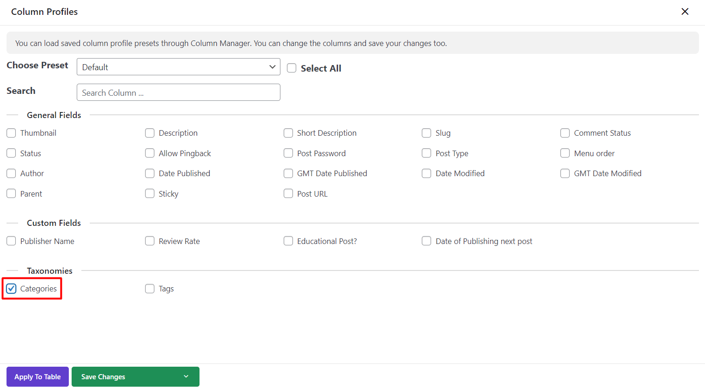Toggle the Author column checkbox
Image resolution: width=705 pixels, height=389 pixels.
coord(12,173)
